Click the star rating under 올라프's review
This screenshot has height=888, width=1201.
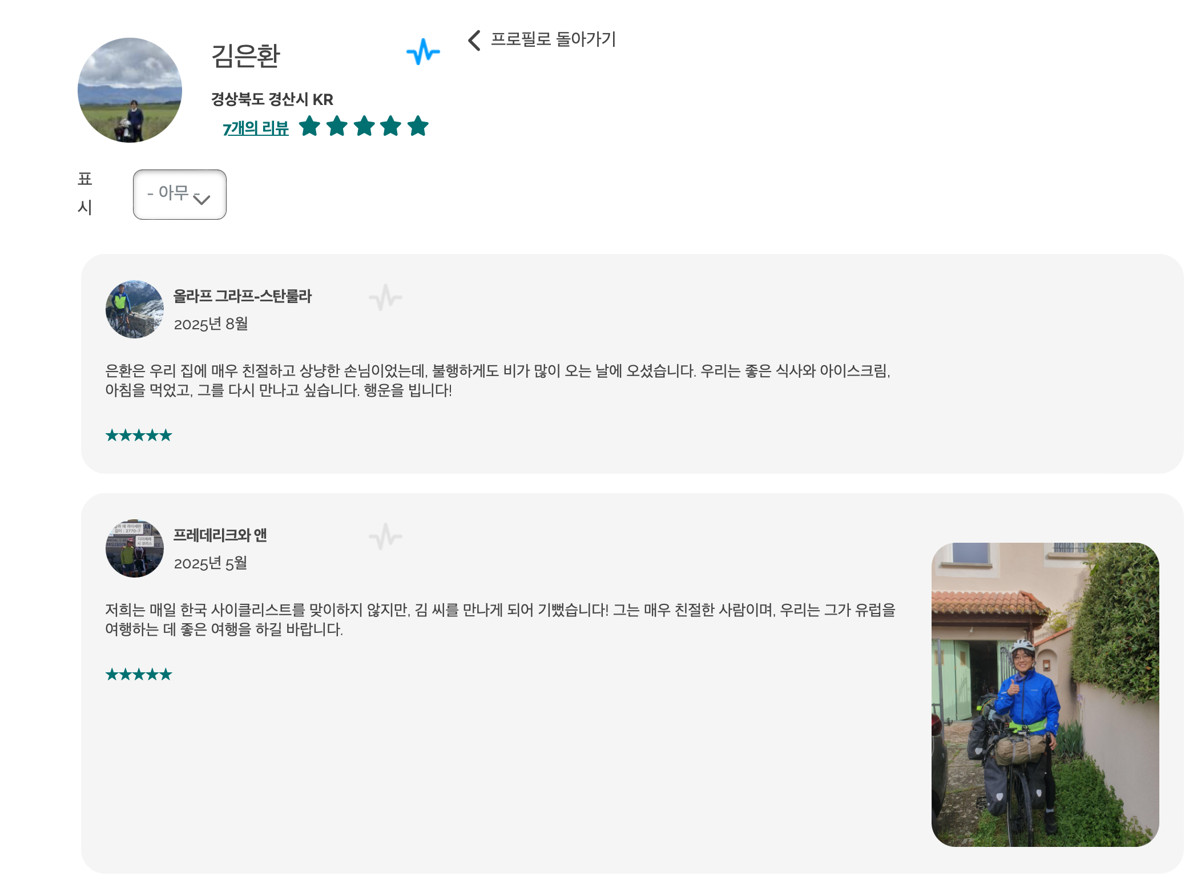point(139,435)
